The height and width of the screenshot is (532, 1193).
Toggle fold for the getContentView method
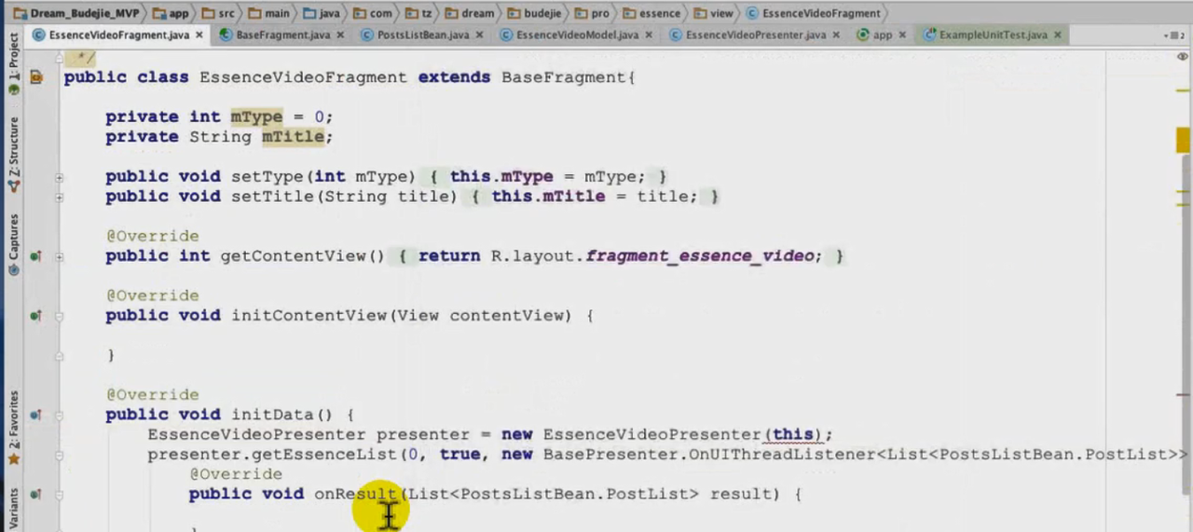coord(59,256)
